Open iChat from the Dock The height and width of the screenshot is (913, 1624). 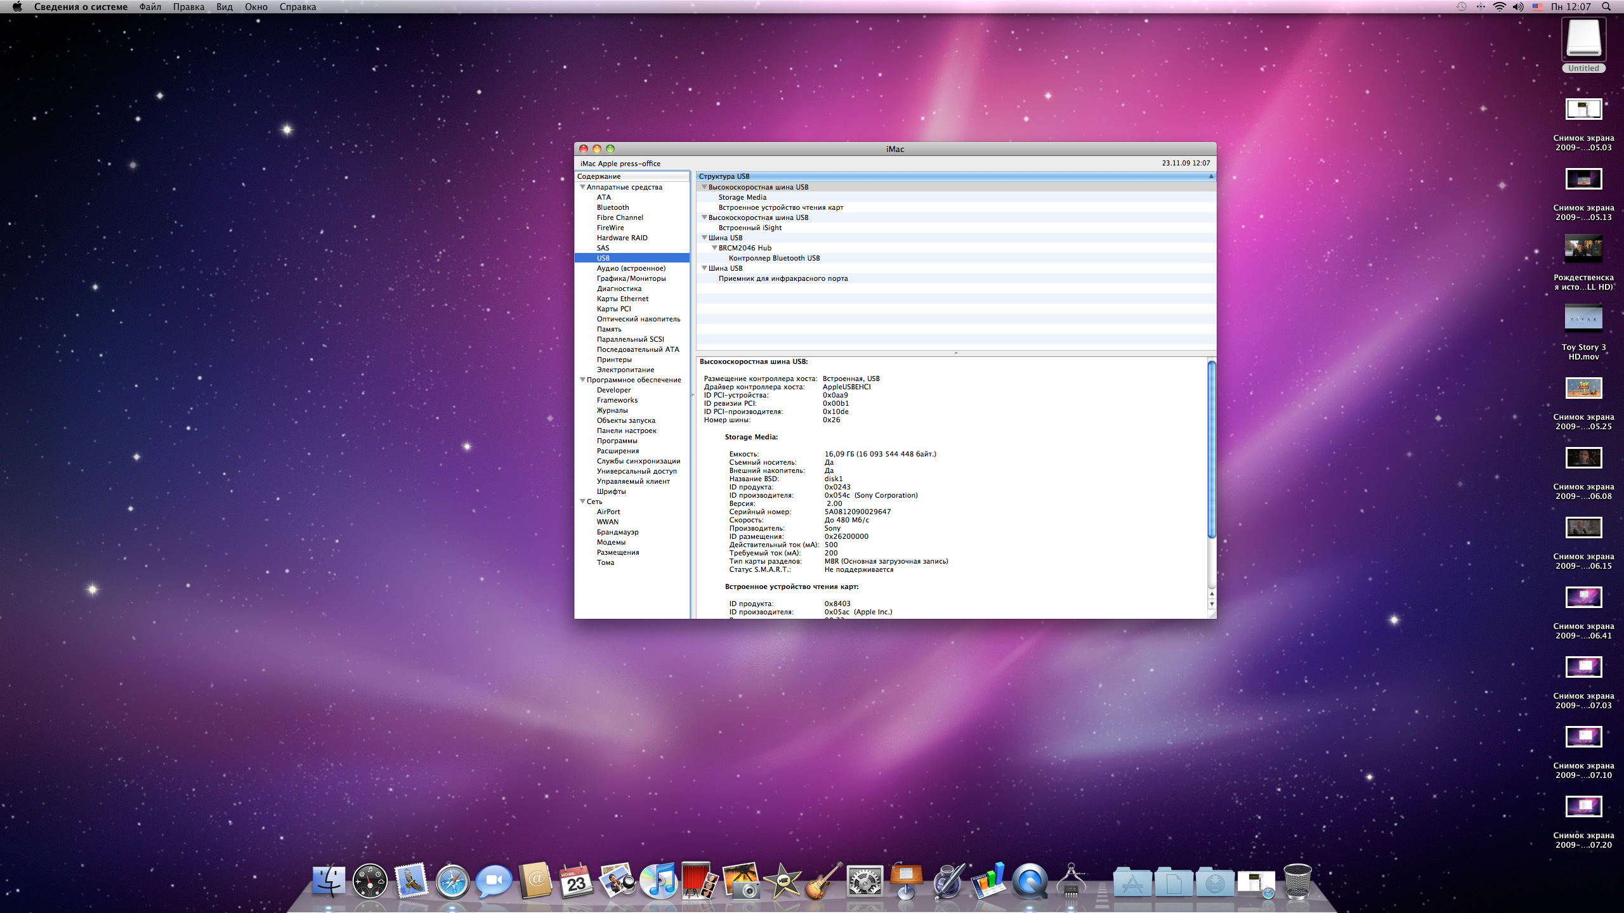point(494,881)
